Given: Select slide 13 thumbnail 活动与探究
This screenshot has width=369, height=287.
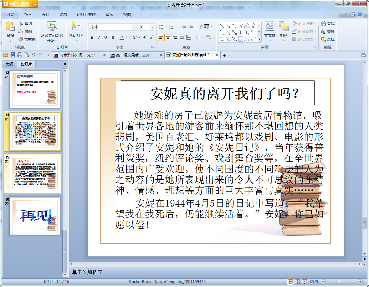Looking at the screenshot, I should (x=35, y=89).
